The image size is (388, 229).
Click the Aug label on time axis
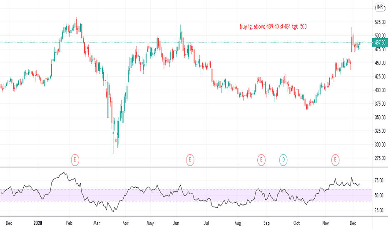coord(238,223)
